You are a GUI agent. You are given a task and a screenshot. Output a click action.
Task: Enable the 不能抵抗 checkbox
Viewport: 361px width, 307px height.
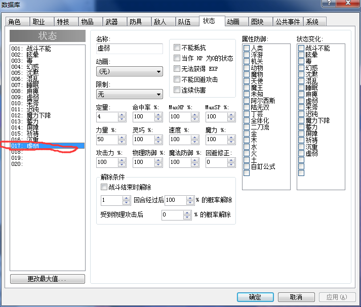tap(177, 48)
